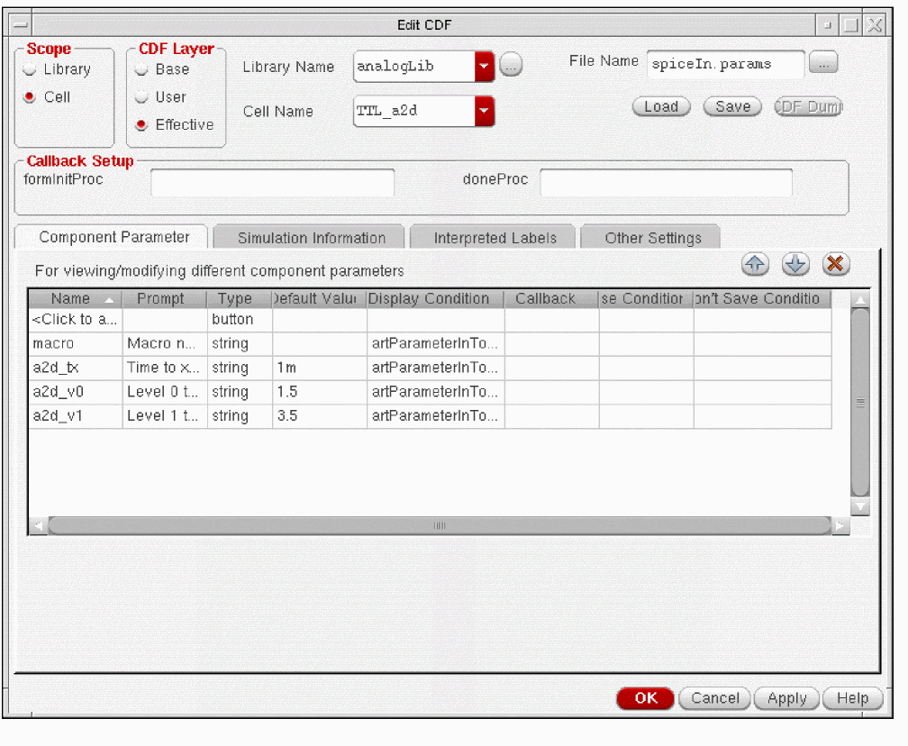Click the formInitProc input field
This screenshot has height=746, width=908.
272,183
